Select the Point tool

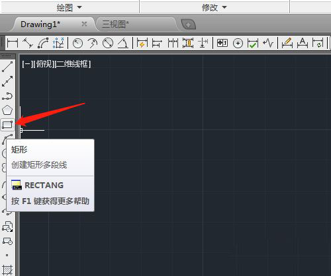7,256
